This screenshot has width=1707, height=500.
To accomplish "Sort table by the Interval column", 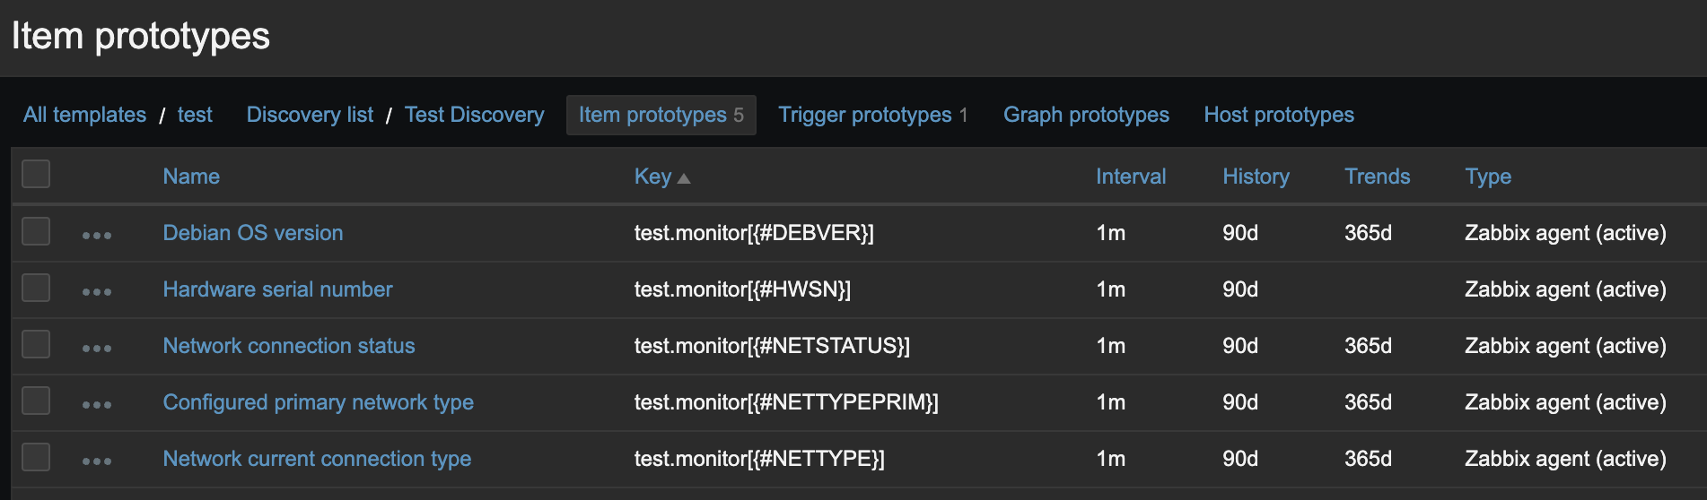I will pyautogui.click(x=1130, y=177).
